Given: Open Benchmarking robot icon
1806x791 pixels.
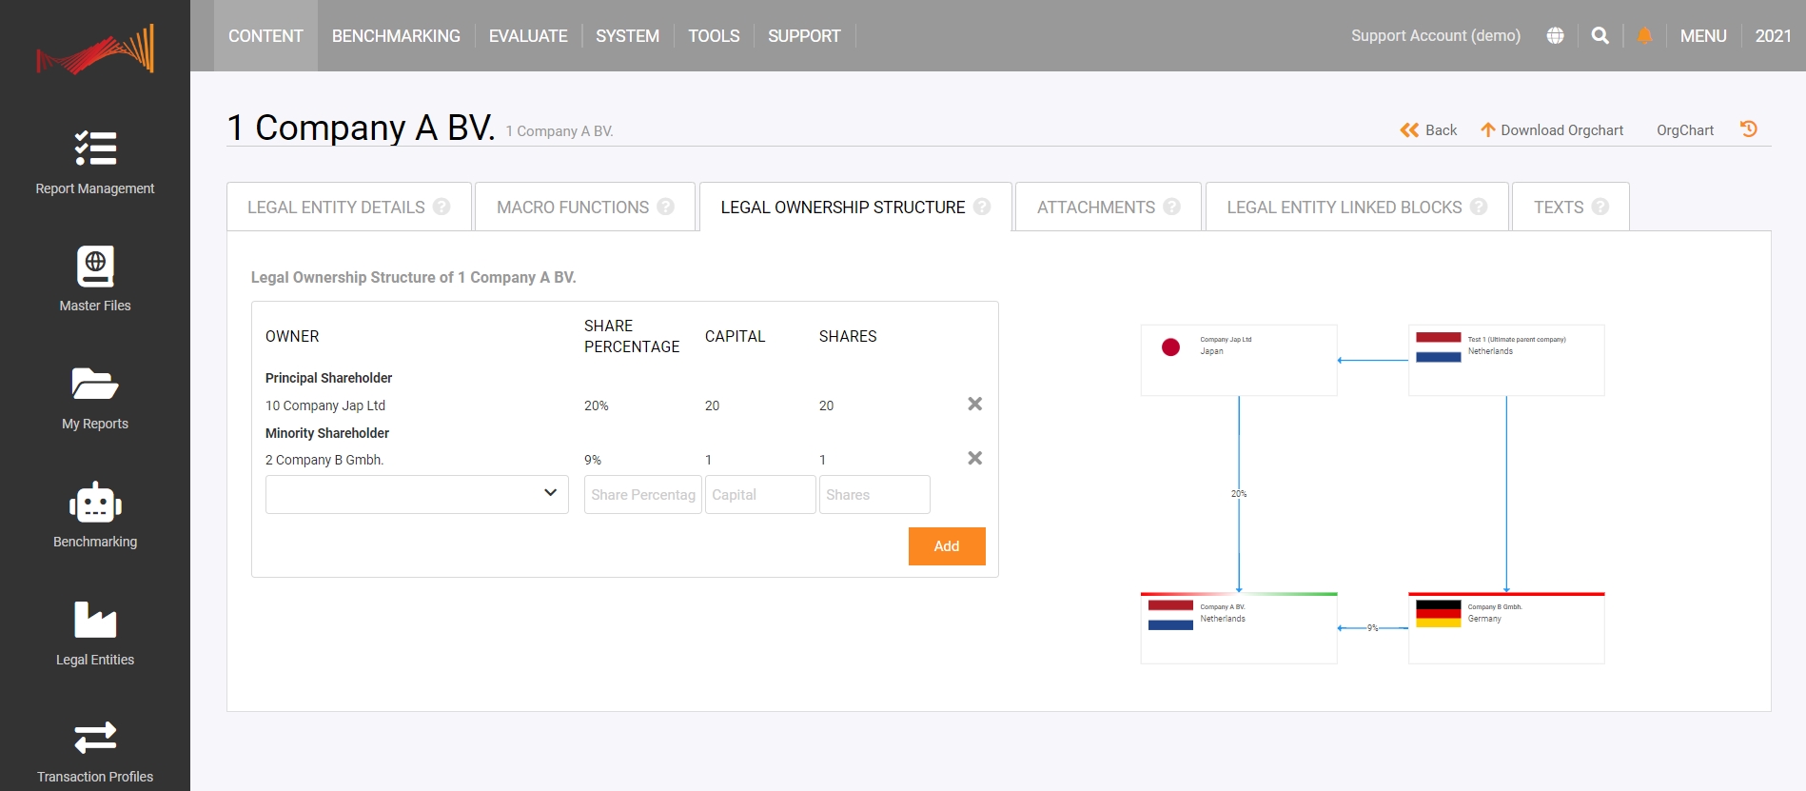Looking at the screenshot, I should coord(95,503).
